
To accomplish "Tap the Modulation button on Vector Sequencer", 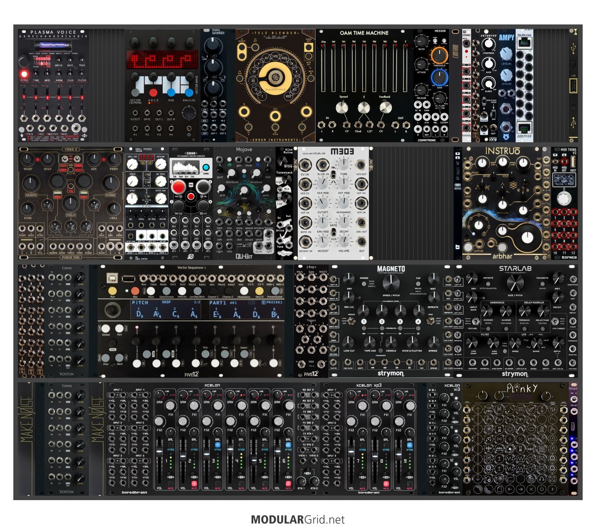I will click(x=244, y=291).
